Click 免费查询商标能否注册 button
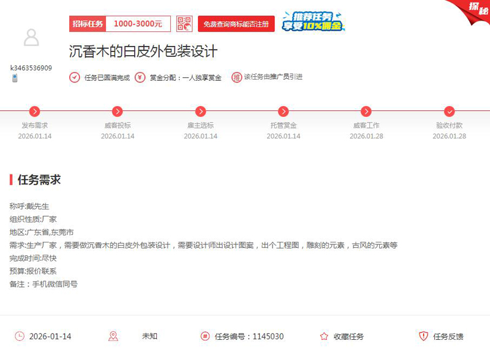Viewport: 490px width, 349px height. [236, 24]
